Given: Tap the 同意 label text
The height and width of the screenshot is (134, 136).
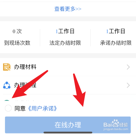Looking at the screenshot, I should (20, 108).
